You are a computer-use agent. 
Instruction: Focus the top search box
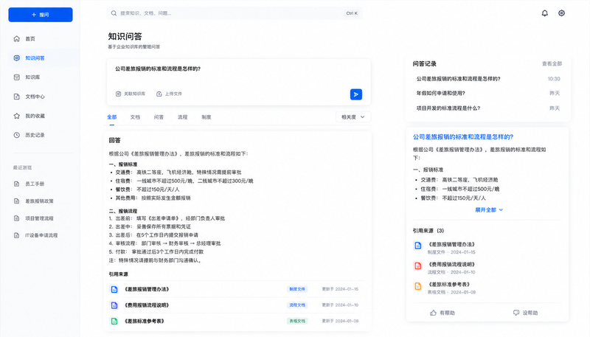pos(235,13)
